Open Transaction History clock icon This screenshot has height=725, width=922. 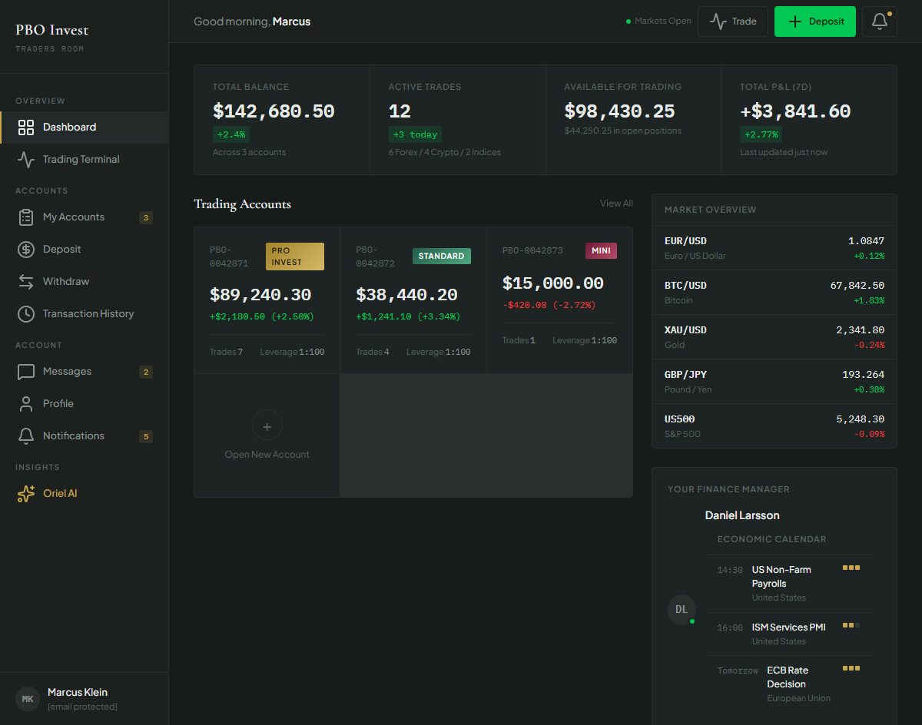(26, 313)
